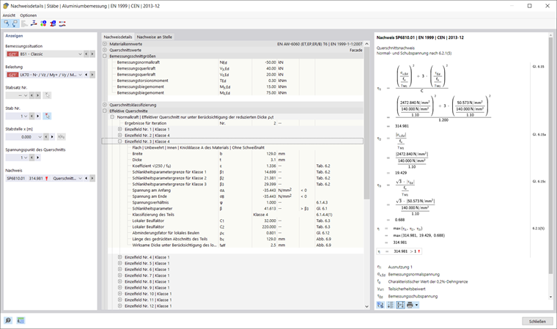
Task: Expand Einzelfeld Nr. 10 | Klasse 1
Action: click(x=119, y=294)
